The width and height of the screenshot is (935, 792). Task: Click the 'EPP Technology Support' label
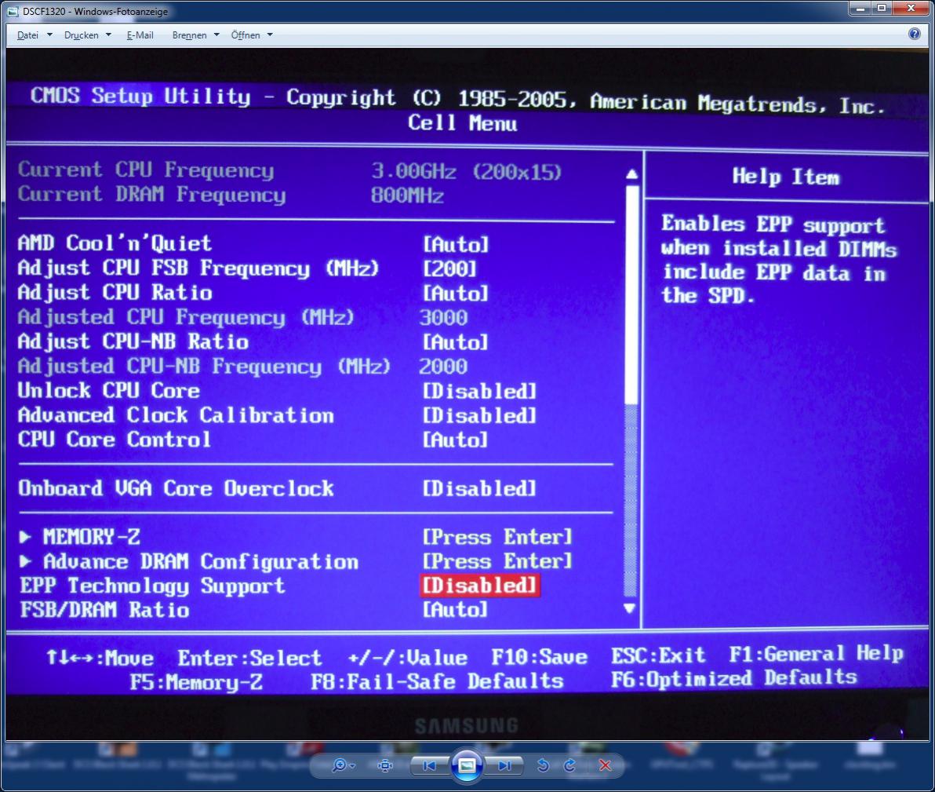(x=153, y=586)
